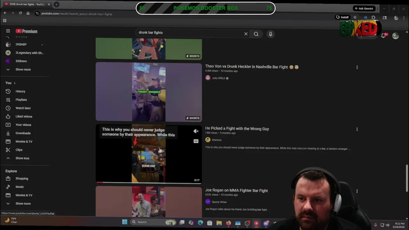Unmute the preview of the Wrong Guy video

[196, 131]
